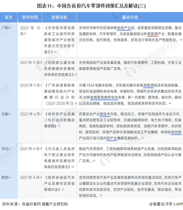Select the 发布时间 column header

[x=30, y=17]
